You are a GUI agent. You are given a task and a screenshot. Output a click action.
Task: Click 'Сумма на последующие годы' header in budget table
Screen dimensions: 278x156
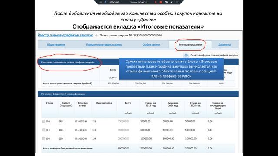coord(218,105)
